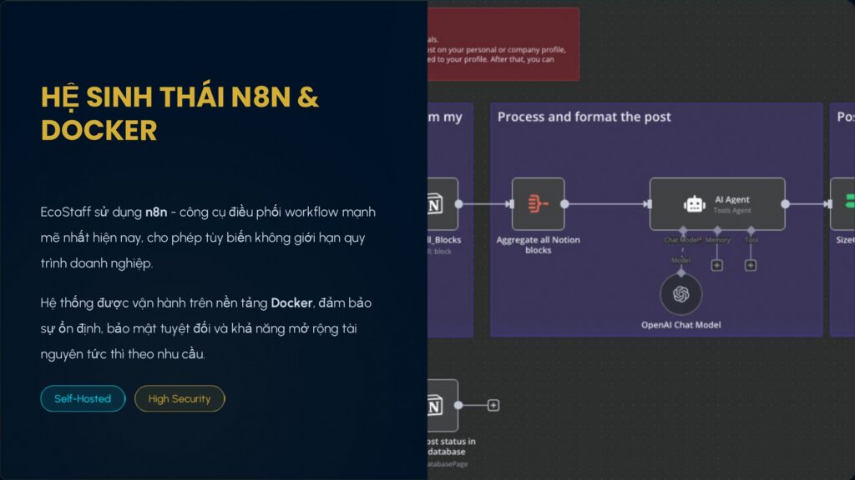Click the Notion node feeding the Aggregate node
Image resolution: width=855 pixels, height=480 pixels.
tap(443, 203)
